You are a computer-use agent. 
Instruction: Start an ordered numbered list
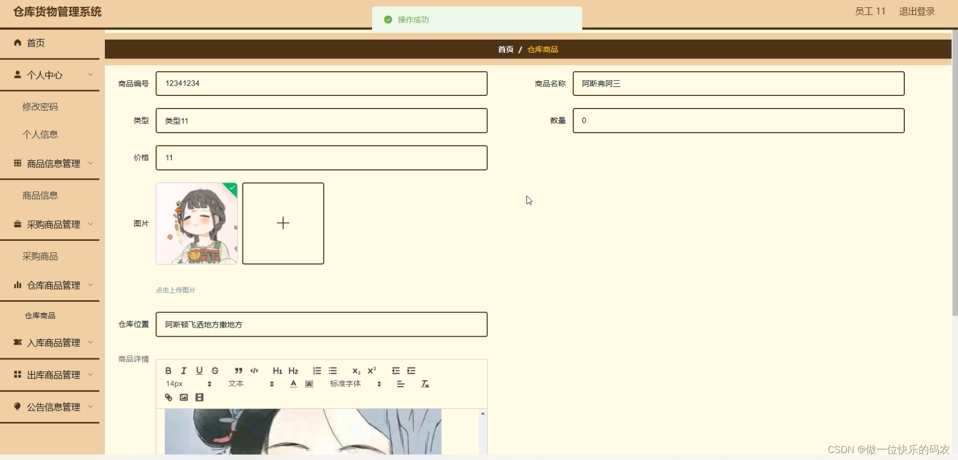(317, 371)
